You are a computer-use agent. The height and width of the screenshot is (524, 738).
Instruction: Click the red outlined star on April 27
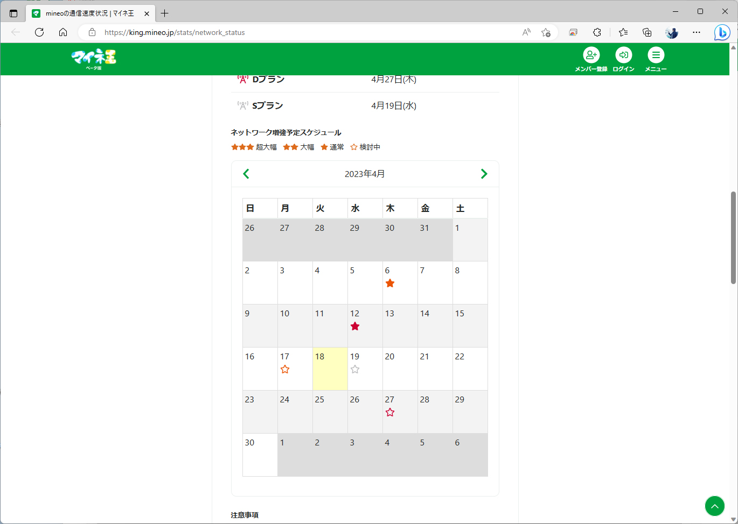[390, 413]
